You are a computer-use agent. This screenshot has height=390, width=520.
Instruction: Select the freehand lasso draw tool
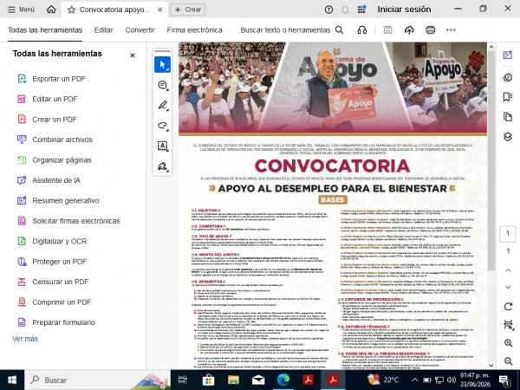tap(163, 126)
